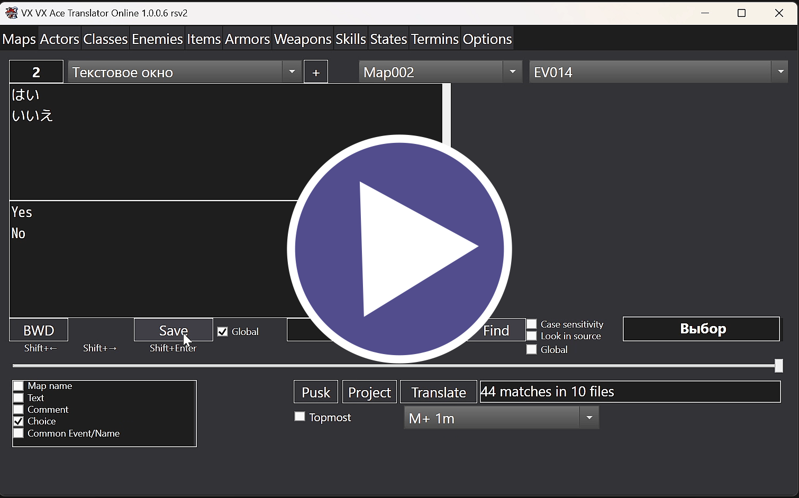Play the video with the large play button
Screen dimensions: 799x498
(x=399, y=249)
